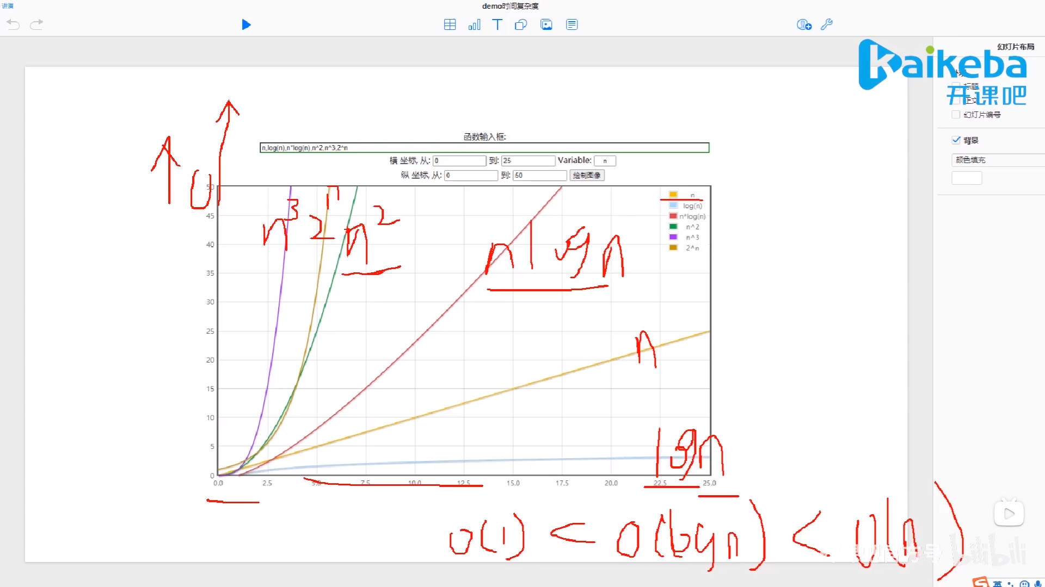The height and width of the screenshot is (587, 1045).
Task: Open collaboration via add-person icon
Action: pyautogui.click(x=804, y=24)
